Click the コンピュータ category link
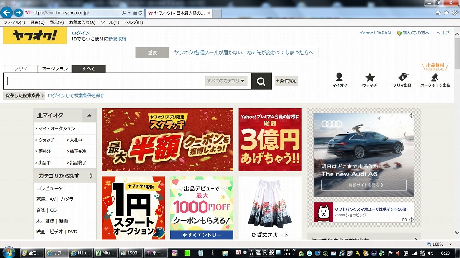460x258 pixels. [x=50, y=188]
